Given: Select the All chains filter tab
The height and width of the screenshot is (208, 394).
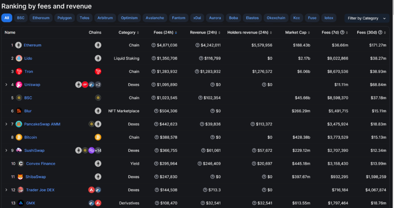Looking at the screenshot, I should click(x=7, y=18).
